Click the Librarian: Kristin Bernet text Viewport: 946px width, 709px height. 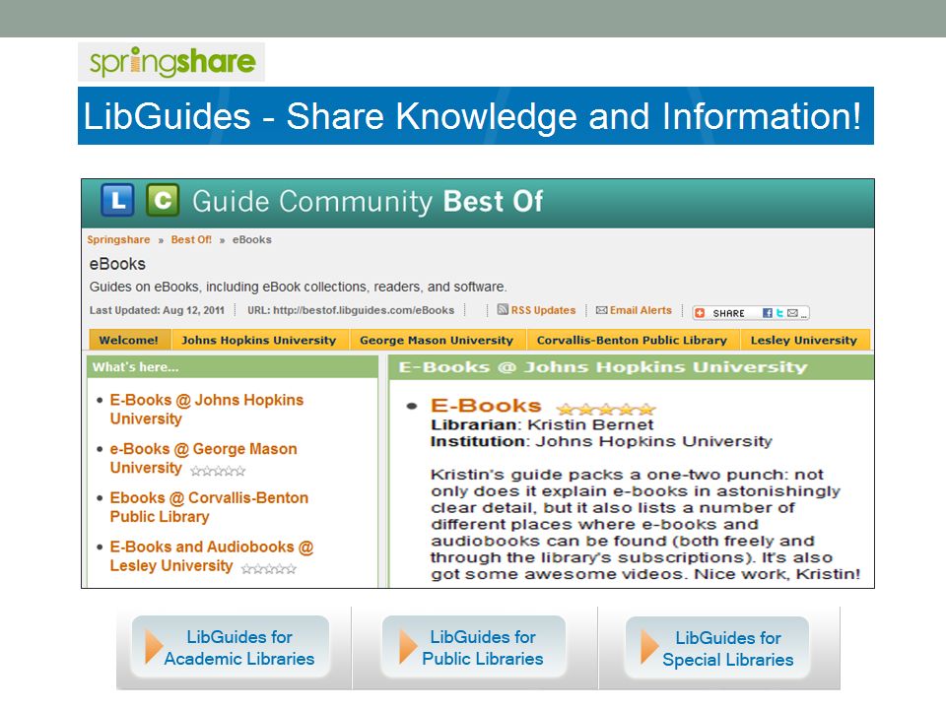542,424
